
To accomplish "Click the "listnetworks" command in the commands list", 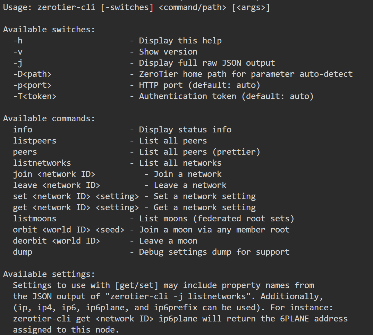I will (42, 163).
